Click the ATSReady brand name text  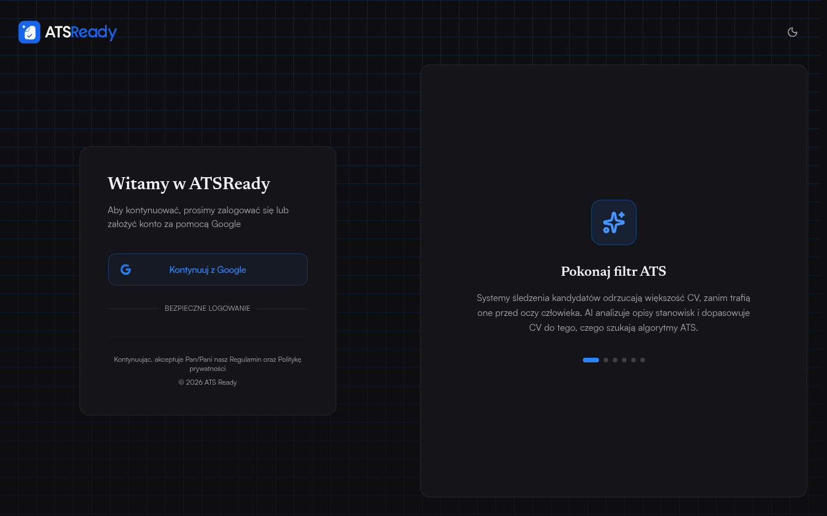pyautogui.click(x=81, y=32)
